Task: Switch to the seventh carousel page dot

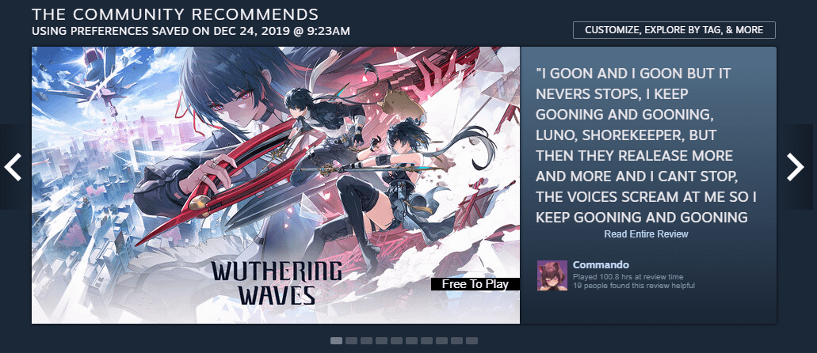Action: [x=427, y=341]
